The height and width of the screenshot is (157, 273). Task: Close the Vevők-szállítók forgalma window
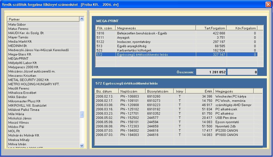tap(268, 4)
